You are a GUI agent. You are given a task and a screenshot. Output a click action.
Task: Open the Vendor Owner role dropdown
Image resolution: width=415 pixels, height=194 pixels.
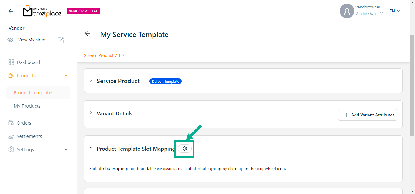point(369,14)
